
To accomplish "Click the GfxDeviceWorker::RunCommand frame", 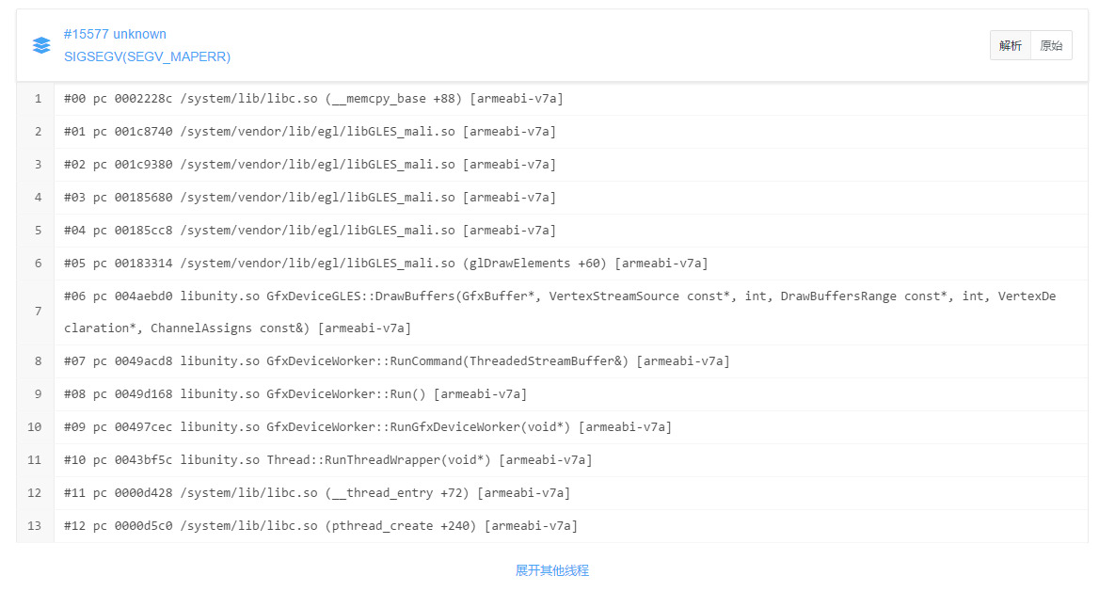I will click(x=396, y=361).
